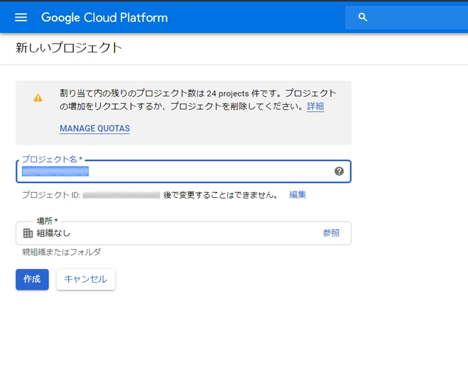
Task: Click the search magnifier icon
Action: (363, 17)
